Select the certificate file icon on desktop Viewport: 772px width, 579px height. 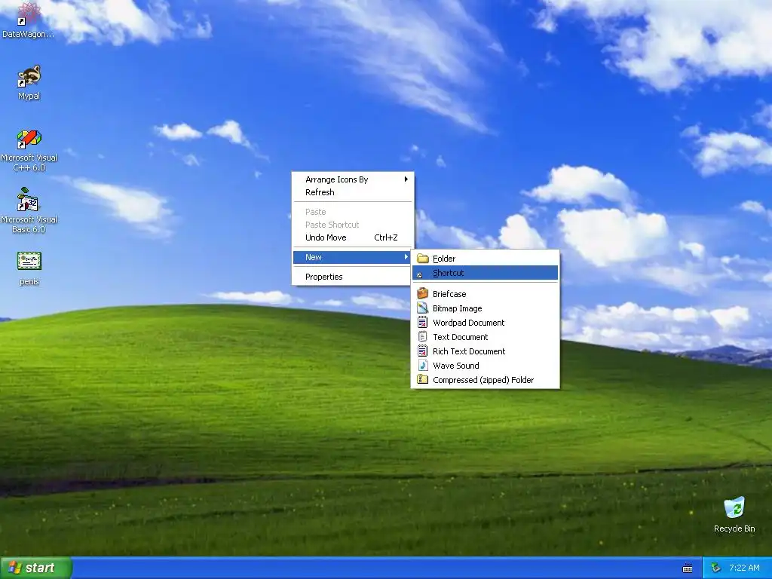click(x=29, y=262)
